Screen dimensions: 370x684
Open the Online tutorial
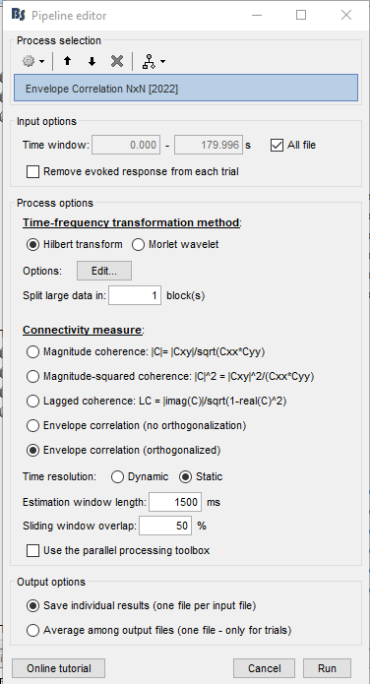click(x=59, y=668)
